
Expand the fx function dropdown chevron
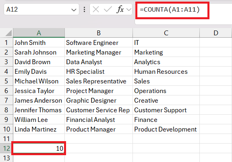[x=129, y=10]
